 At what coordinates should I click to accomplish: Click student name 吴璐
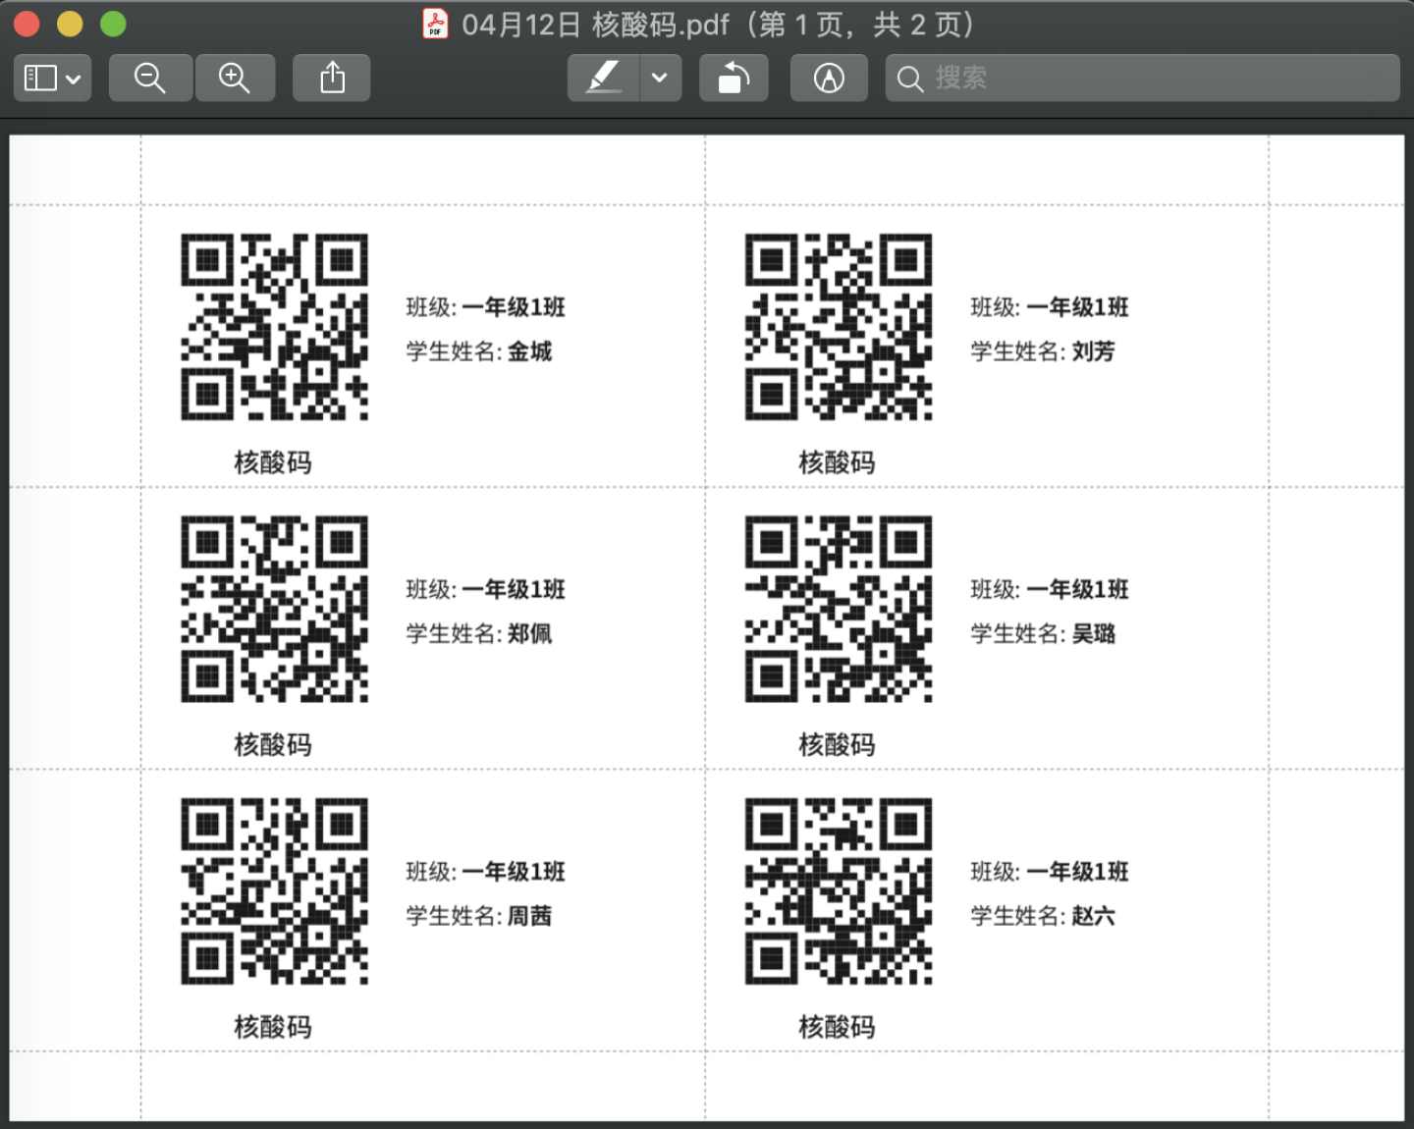tap(1094, 633)
